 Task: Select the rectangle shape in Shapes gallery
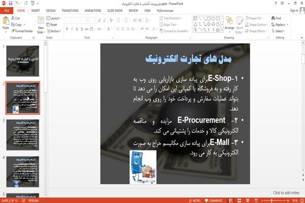(209, 18)
